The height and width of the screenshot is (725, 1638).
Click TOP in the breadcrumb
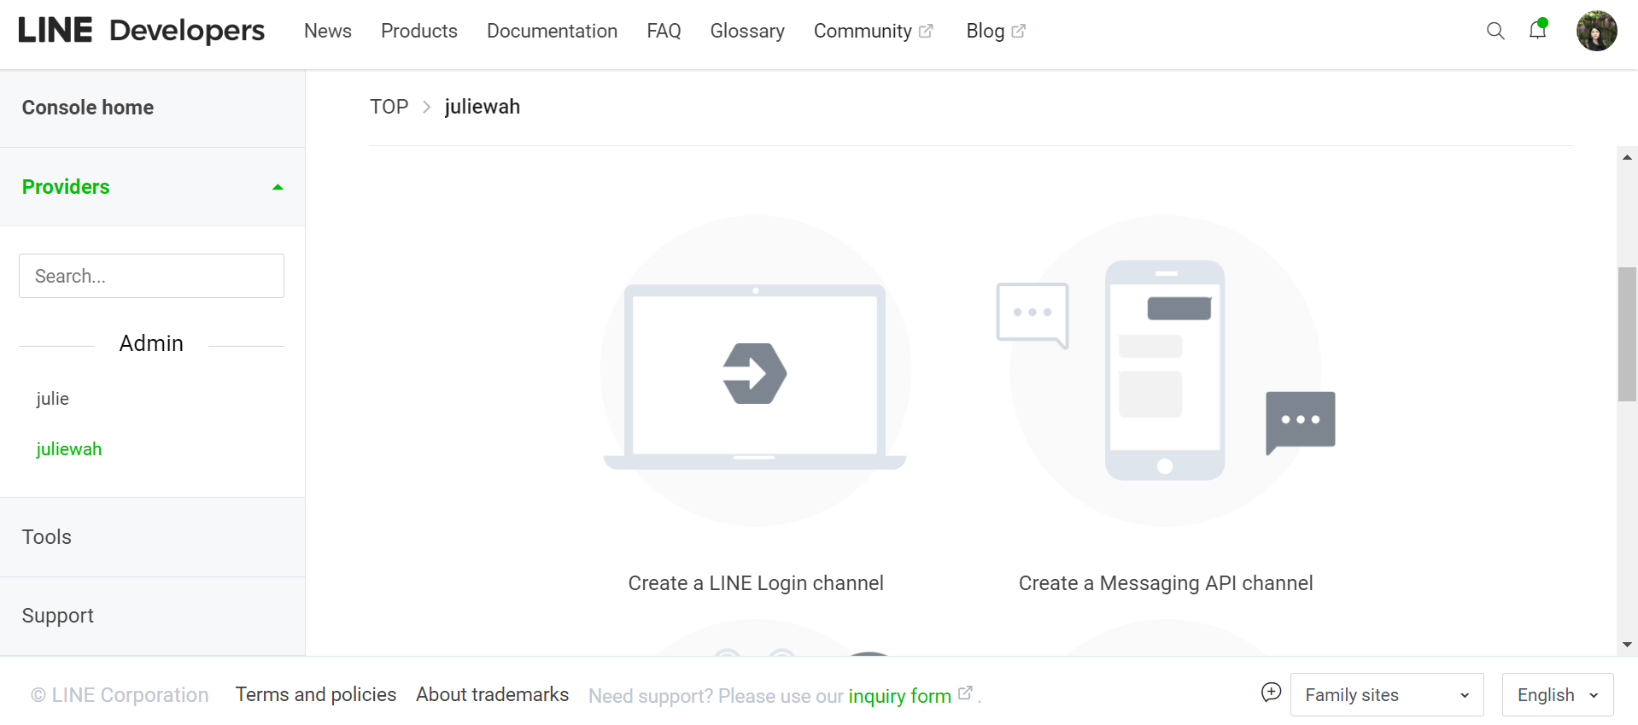click(389, 107)
